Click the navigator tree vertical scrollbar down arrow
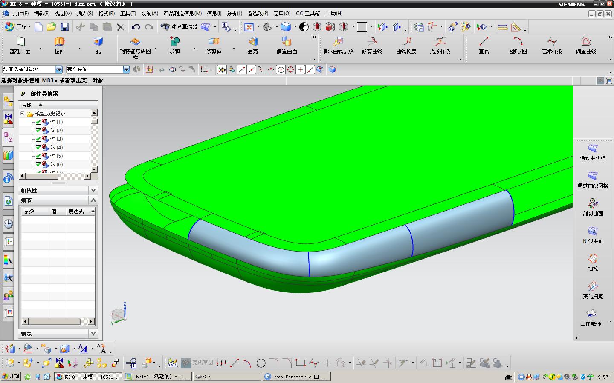The width and height of the screenshot is (614, 383). pos(94,169)
